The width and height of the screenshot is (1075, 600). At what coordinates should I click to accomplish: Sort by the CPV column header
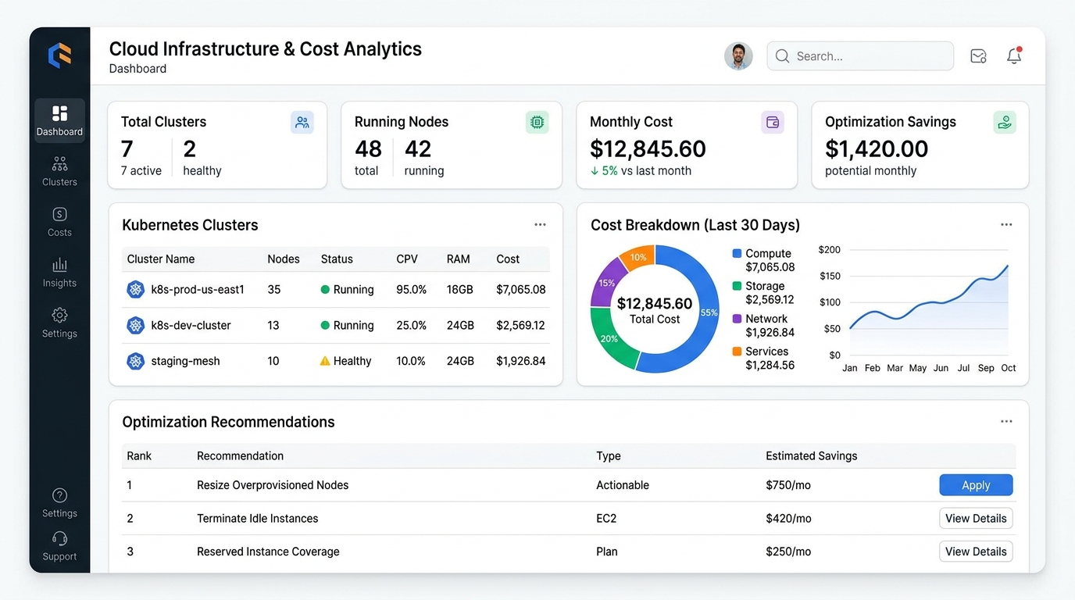(x=407, y=259)
